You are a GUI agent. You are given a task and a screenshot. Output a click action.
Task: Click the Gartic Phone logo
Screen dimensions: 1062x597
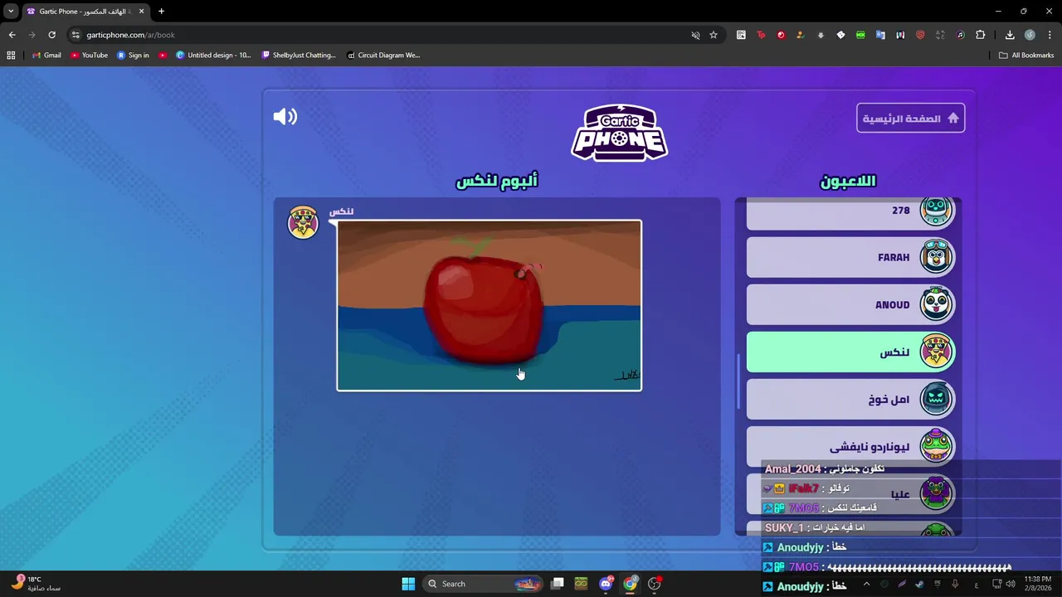coord(619,133)
